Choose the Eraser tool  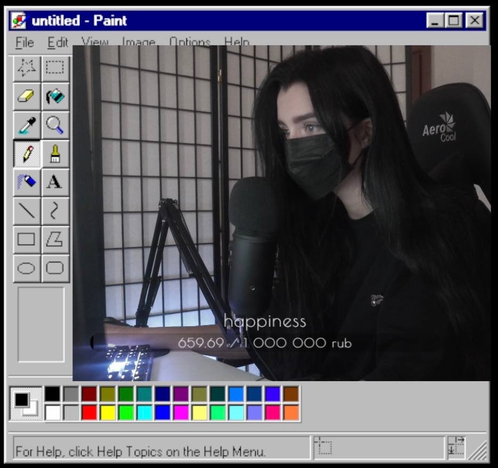pyautogui.click(x=27, y=96)
